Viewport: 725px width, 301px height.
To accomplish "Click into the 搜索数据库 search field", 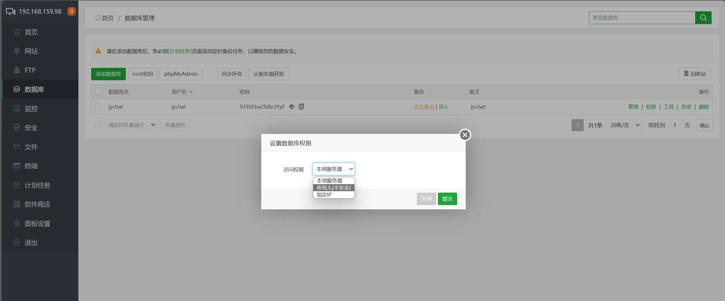I will (x=642, y=18).
